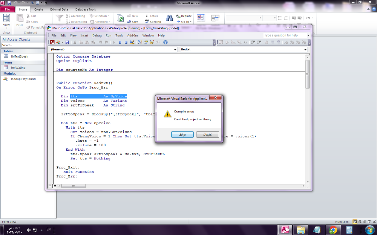Open the Window menu in VBA editor
The width and height of the screenshot is (377, 235).
coord(148,35)
